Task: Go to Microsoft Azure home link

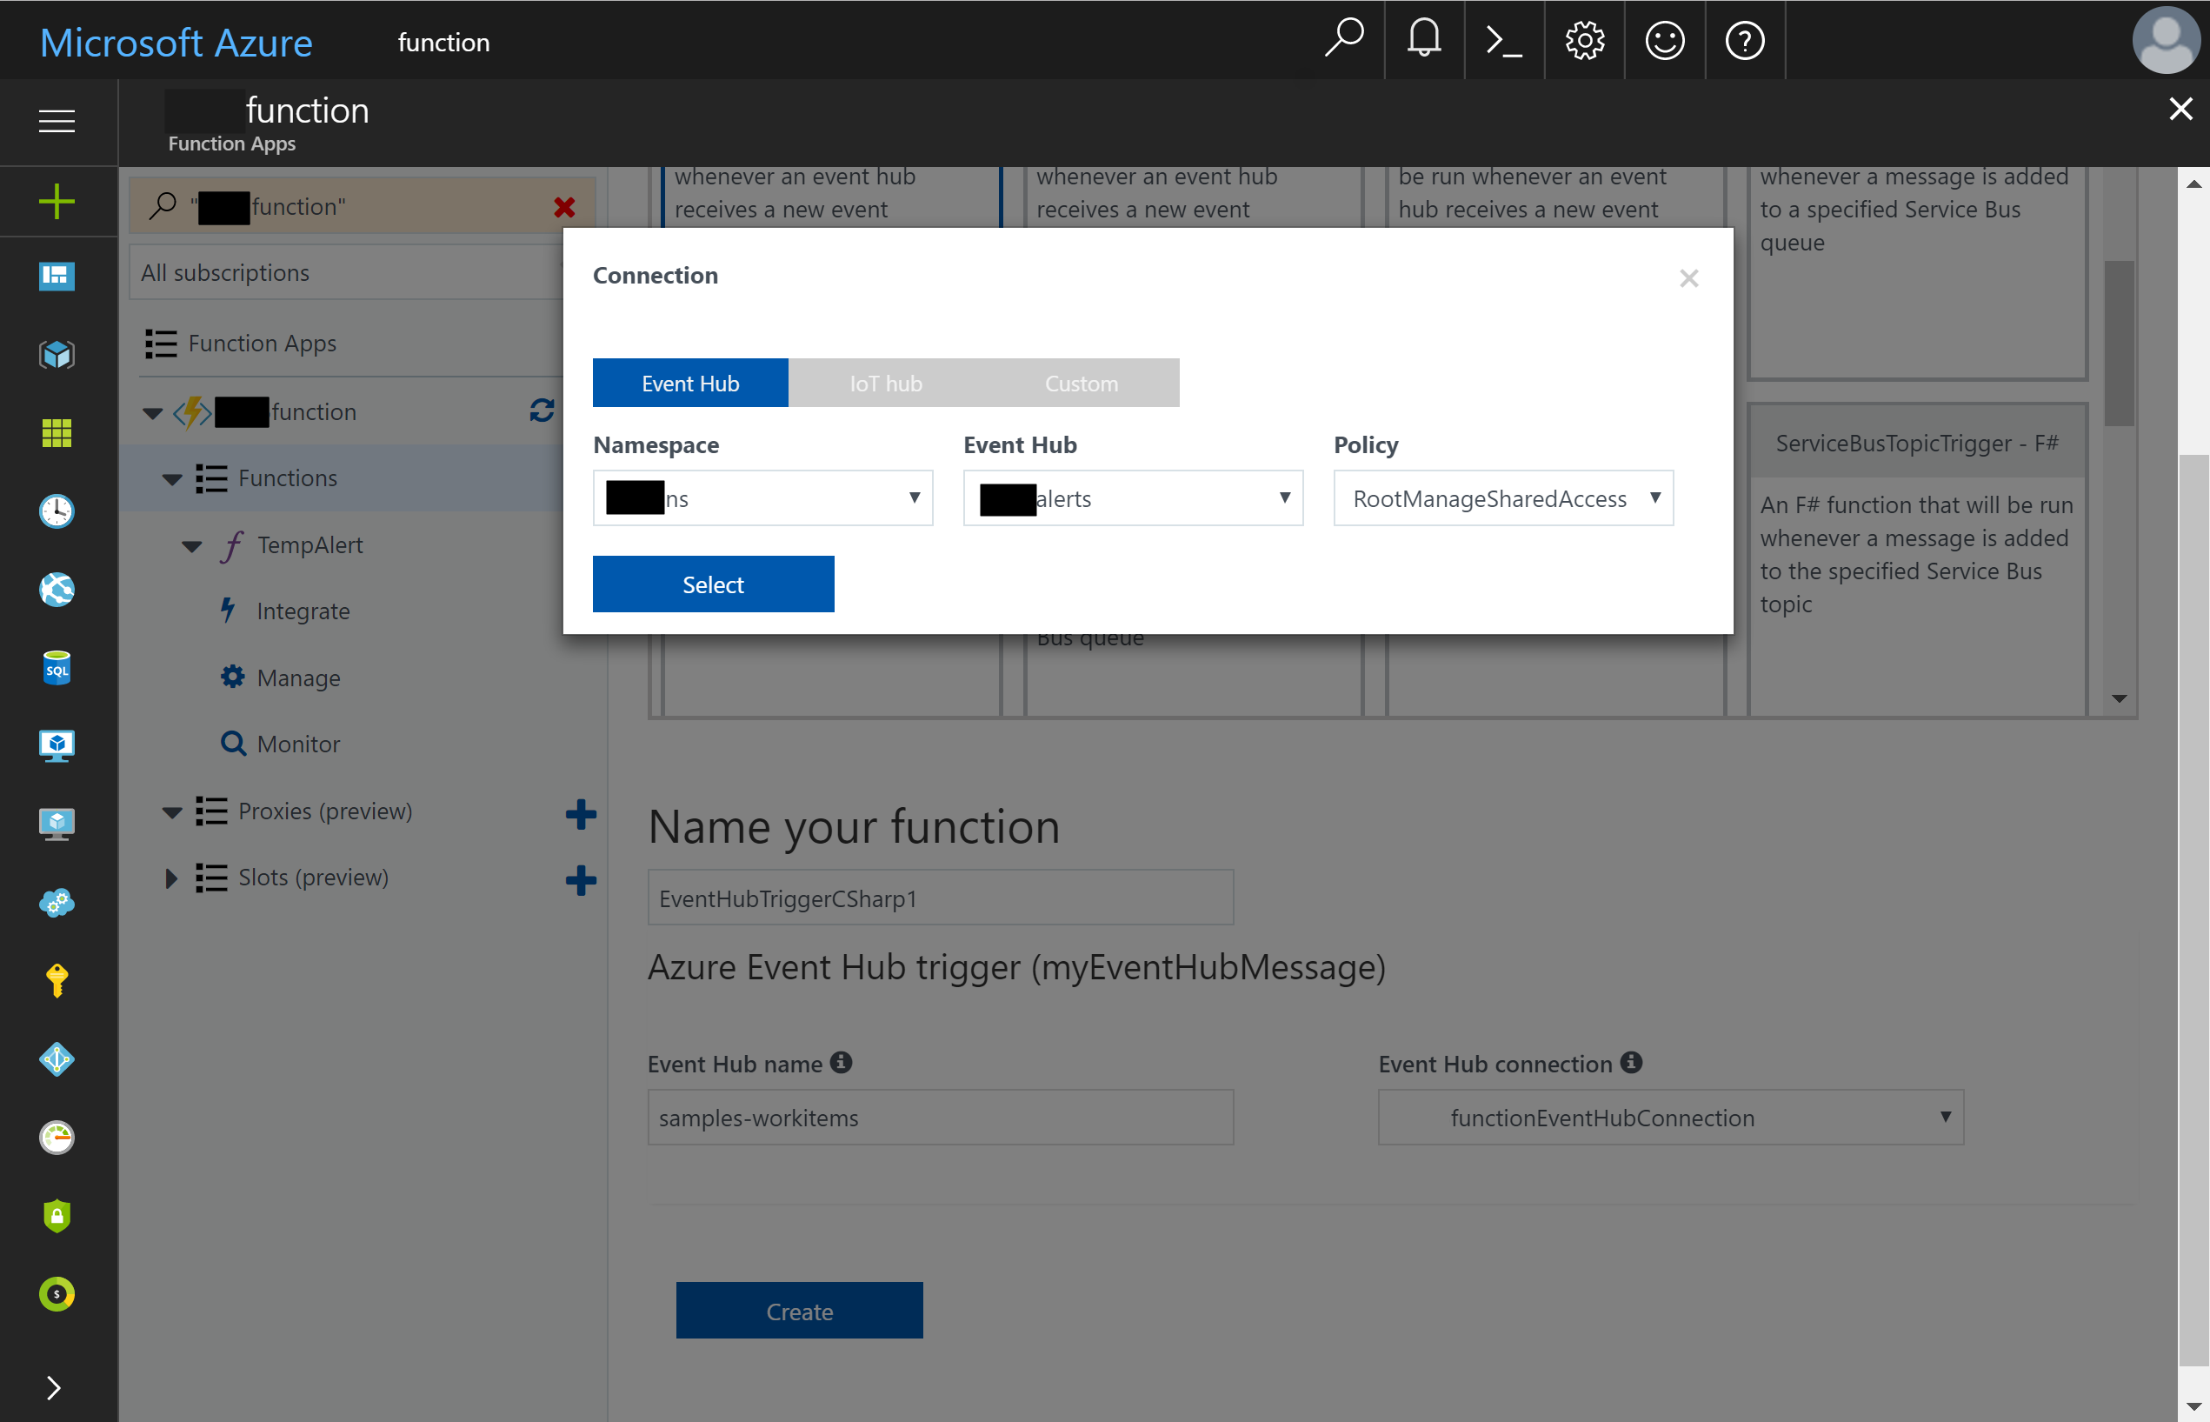Action: pos(176,43)
